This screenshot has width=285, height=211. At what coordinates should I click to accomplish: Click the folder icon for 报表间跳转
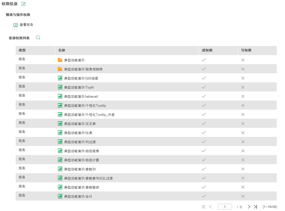point(60,69)
